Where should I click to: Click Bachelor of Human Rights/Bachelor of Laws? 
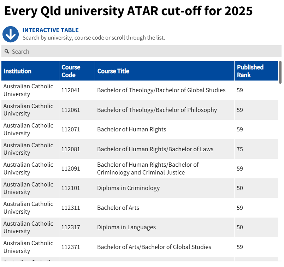(155, 149)
